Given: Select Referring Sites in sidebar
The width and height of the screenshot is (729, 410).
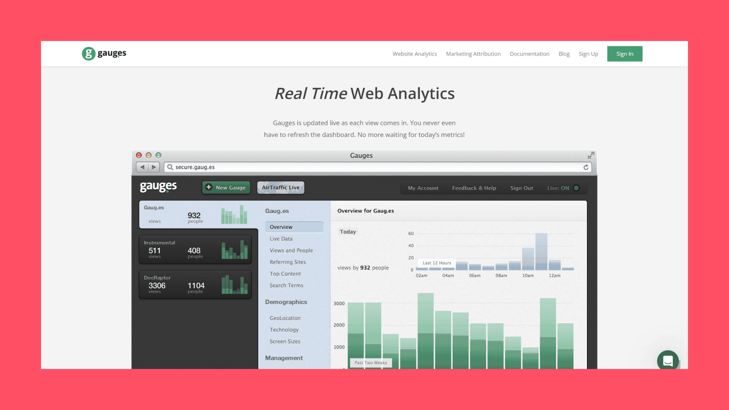Looking at the screenshot, I should (287, 262).
